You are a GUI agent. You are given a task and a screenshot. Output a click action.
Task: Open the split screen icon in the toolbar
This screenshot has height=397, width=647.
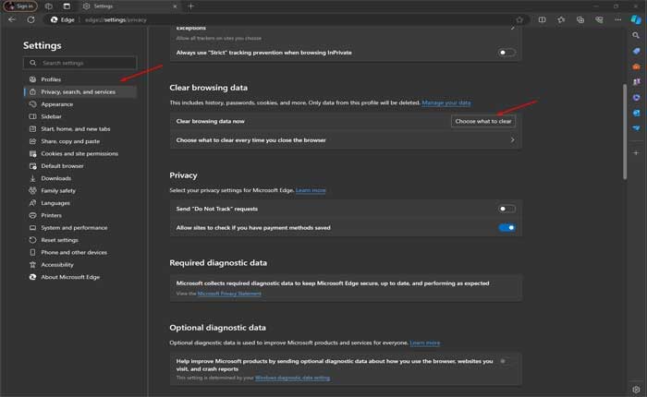click(541, 18)
